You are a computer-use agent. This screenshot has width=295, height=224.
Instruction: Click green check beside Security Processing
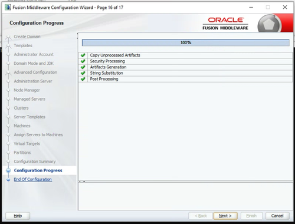(83, 61)
